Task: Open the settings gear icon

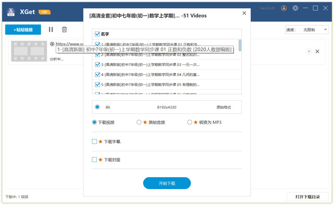Action: [295, 8]
